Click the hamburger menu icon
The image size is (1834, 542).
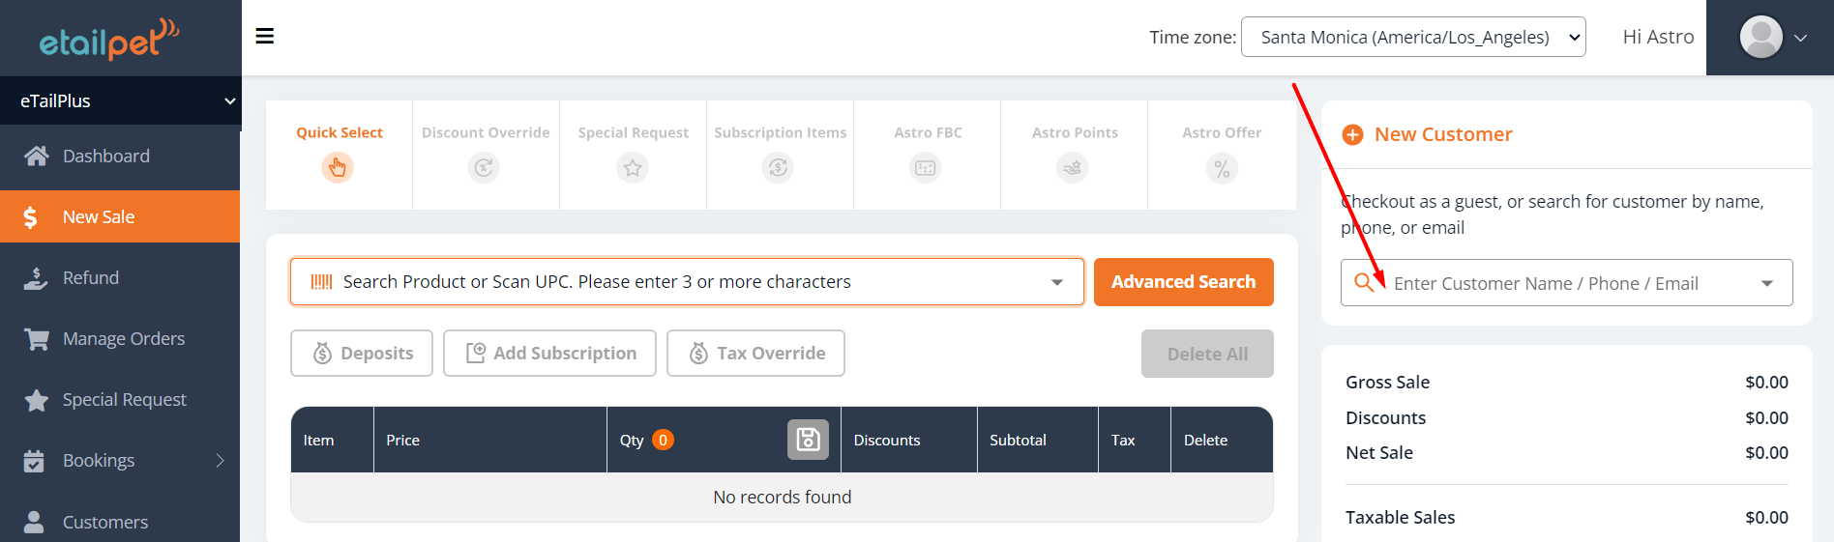coord(264,37)
